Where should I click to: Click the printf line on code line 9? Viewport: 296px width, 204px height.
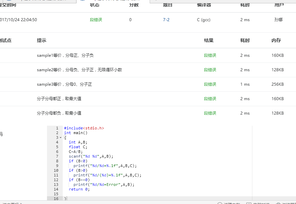[x=105, y=166]
